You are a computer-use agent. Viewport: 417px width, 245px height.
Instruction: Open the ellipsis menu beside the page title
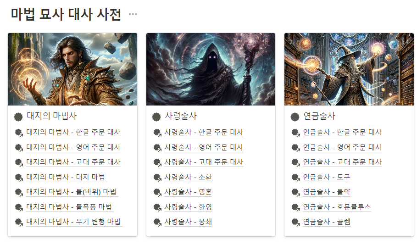[x=133, y=14]
